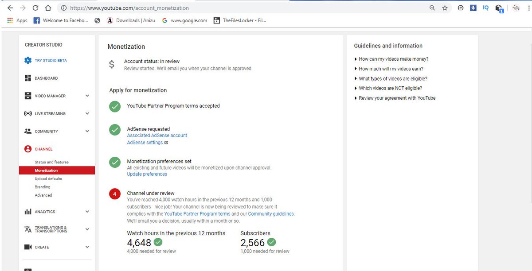The image size is (532, 271).
Task: Expand 'What types of videos are eligible?'
Action: point(391,78)
